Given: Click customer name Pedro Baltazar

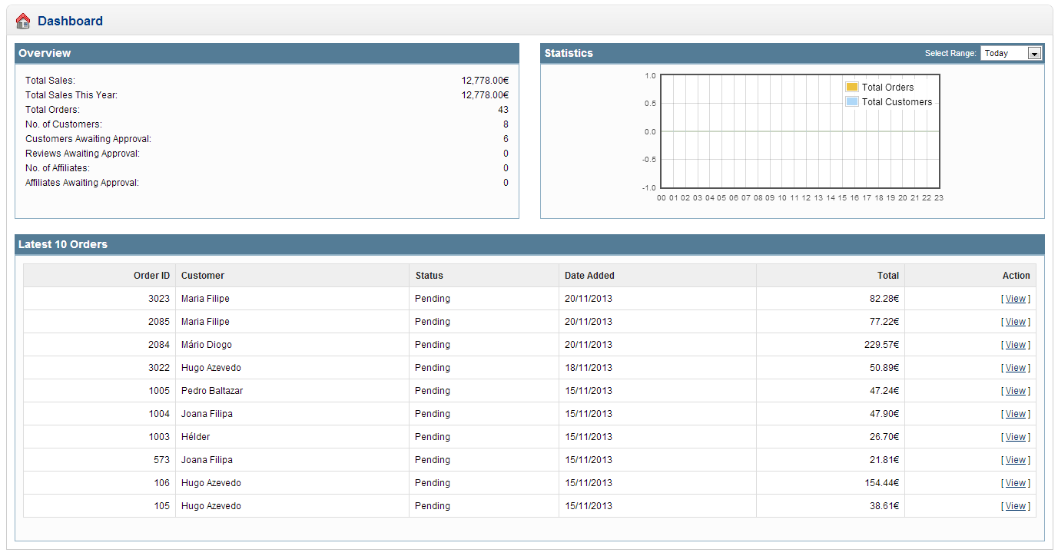Looking at the screenshot, I should coord(212,391).
